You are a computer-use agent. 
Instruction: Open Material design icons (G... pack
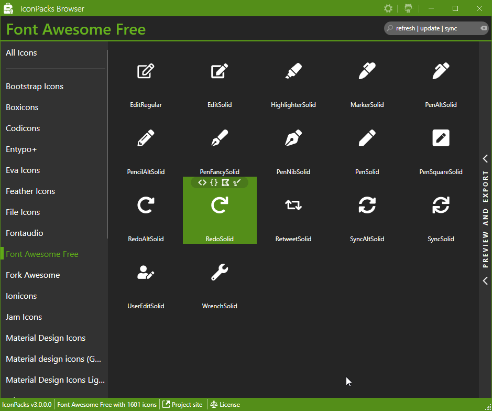53,359
